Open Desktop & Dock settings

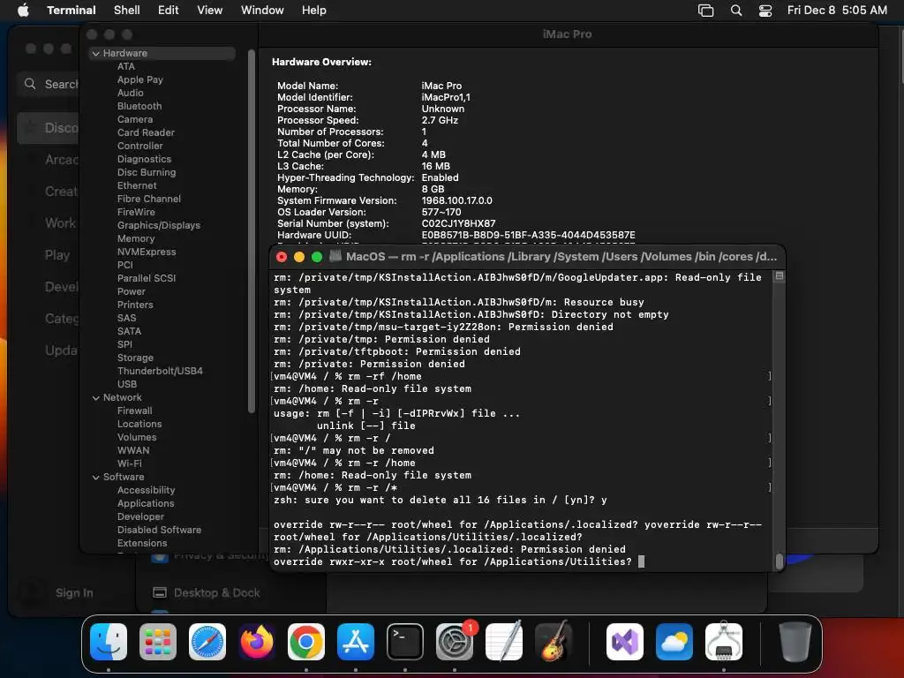(x=217, y=592)
